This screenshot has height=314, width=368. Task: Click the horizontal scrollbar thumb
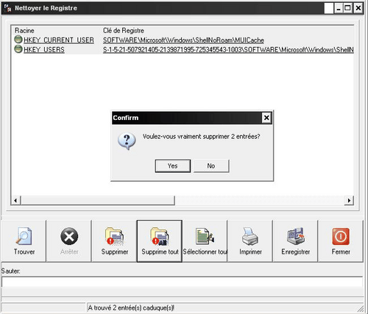pos(98,200)
